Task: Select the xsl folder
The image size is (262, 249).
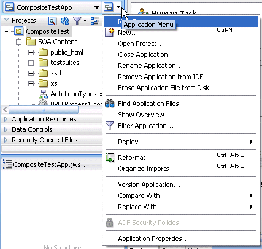Action: (x=55, y=83)
